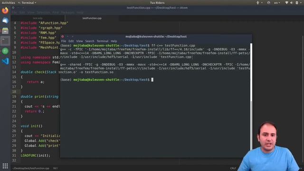Open the Tux Riders clock menu

pos(157,3)
